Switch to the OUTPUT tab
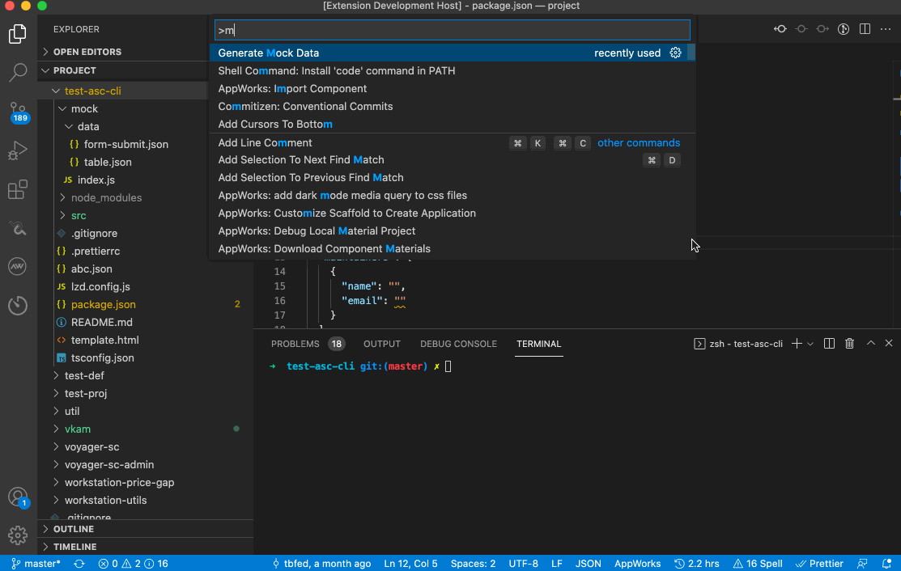Viewport: 901px width, 571px height. click(382, 344)
